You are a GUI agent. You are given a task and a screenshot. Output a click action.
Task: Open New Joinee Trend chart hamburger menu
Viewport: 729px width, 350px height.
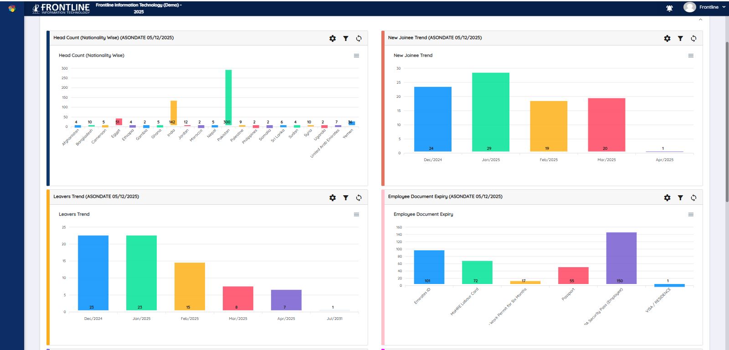click(x=691, y=56)
